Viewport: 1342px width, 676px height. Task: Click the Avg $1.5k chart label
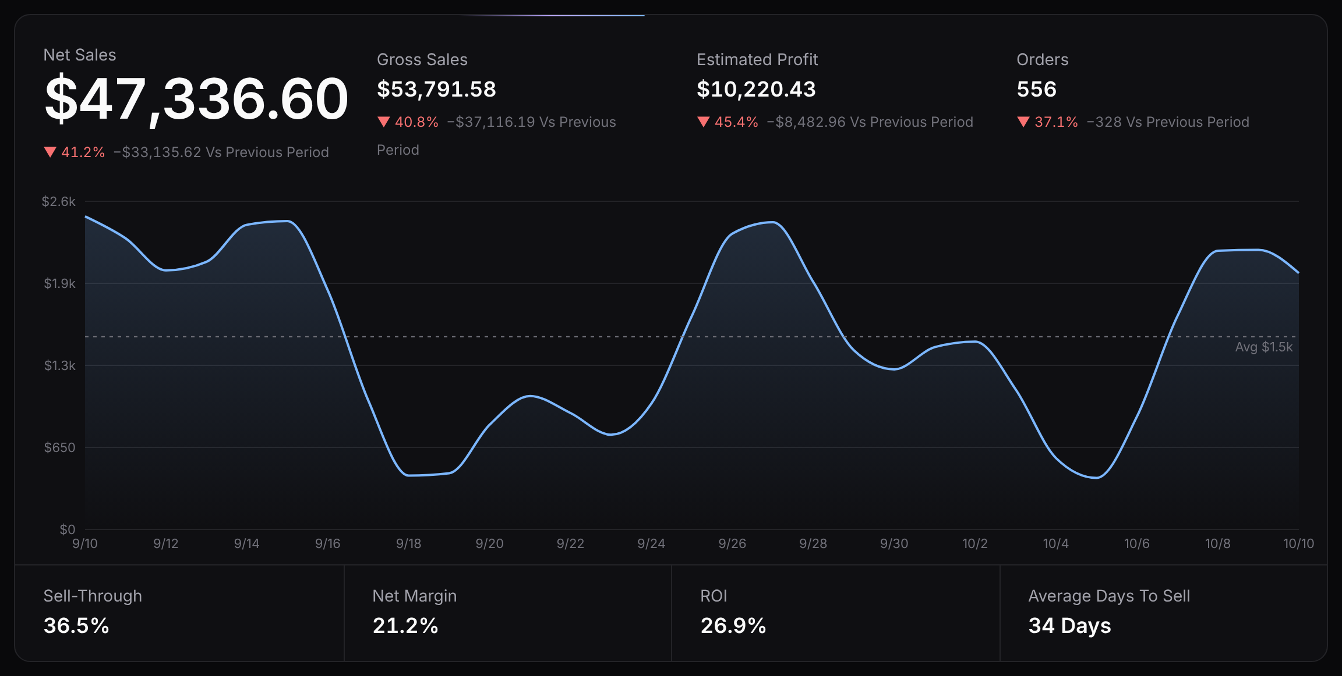click(x=1264, y=347)
